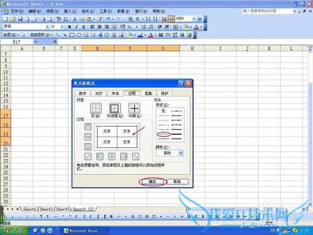Toggle the inside horizontal border button
The image size is (313, 235).
click(x=88, y=137)
